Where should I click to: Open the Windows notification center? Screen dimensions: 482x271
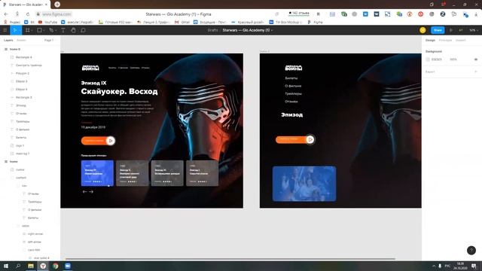(x=474, y=266)
